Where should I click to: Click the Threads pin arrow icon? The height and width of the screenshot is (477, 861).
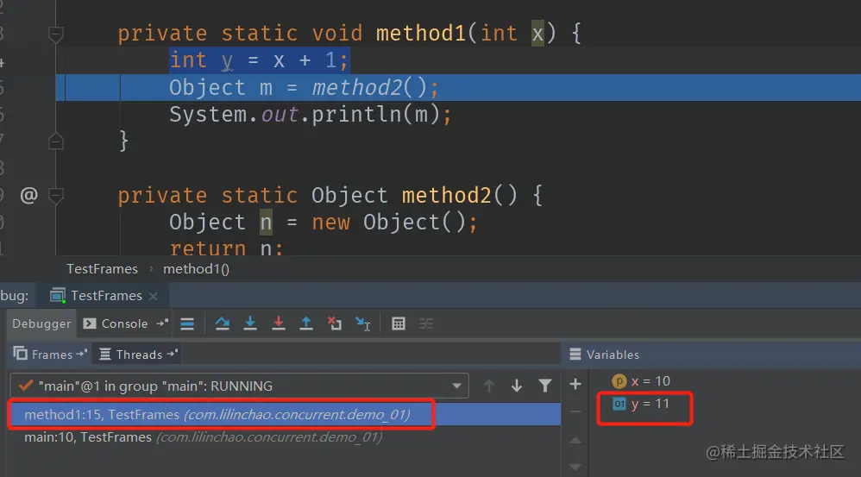173,354
